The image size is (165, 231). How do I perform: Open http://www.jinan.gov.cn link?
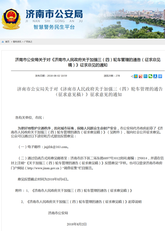(43, 168)
